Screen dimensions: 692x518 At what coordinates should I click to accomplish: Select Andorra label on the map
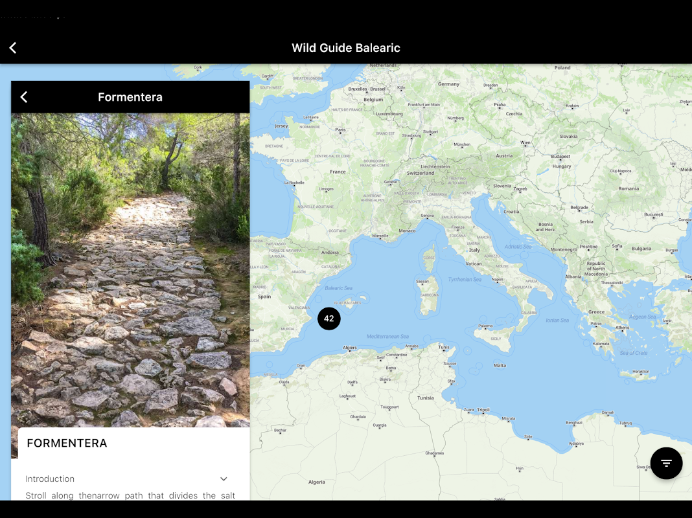point(330,252)
